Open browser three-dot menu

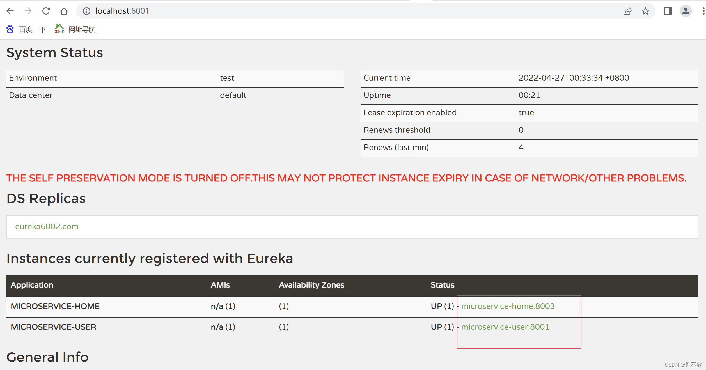click(703, 11)
